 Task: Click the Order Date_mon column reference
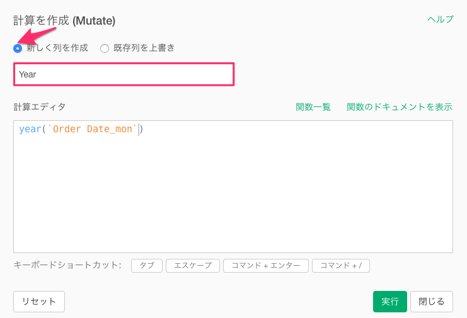click(92, 129)
